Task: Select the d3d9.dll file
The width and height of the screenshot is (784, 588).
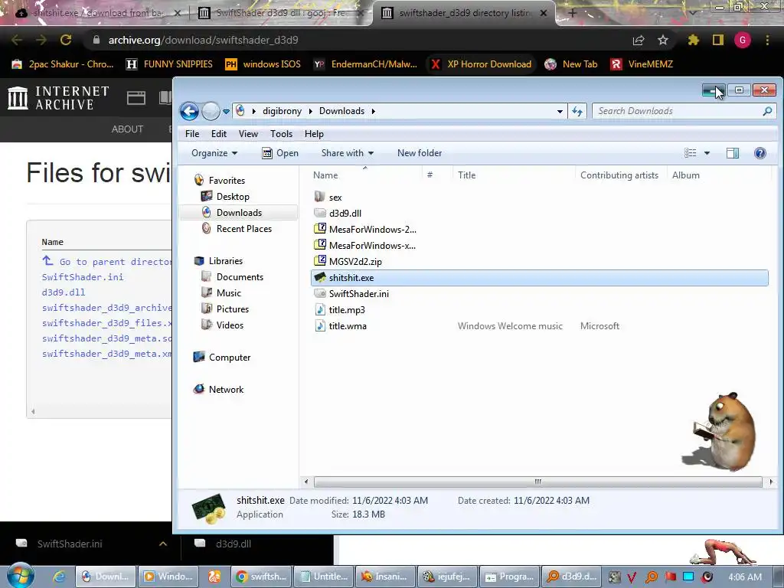Action: pyautogui.click(x=345, y=213)
